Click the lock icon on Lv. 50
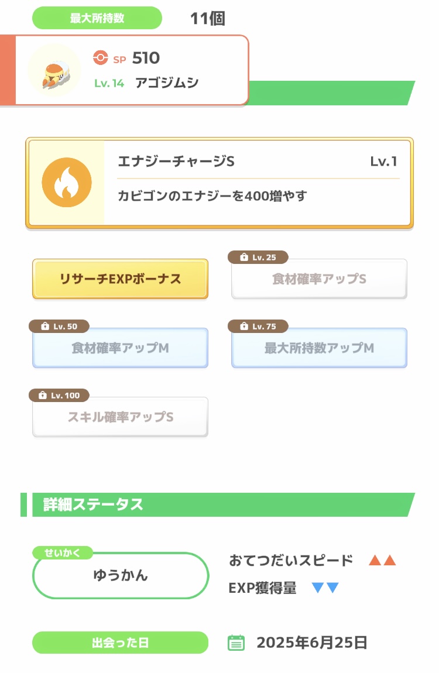The width and height of the screenshot is (439, 673). 45,327
